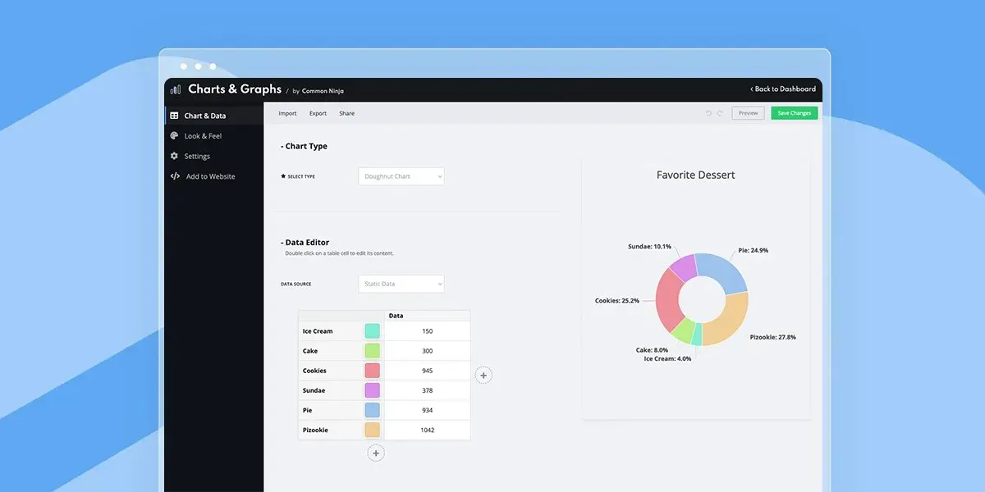Click the Cake green doughnut slice
The width and height of the screenshot is (985, 492).
(x=683, y=330)
